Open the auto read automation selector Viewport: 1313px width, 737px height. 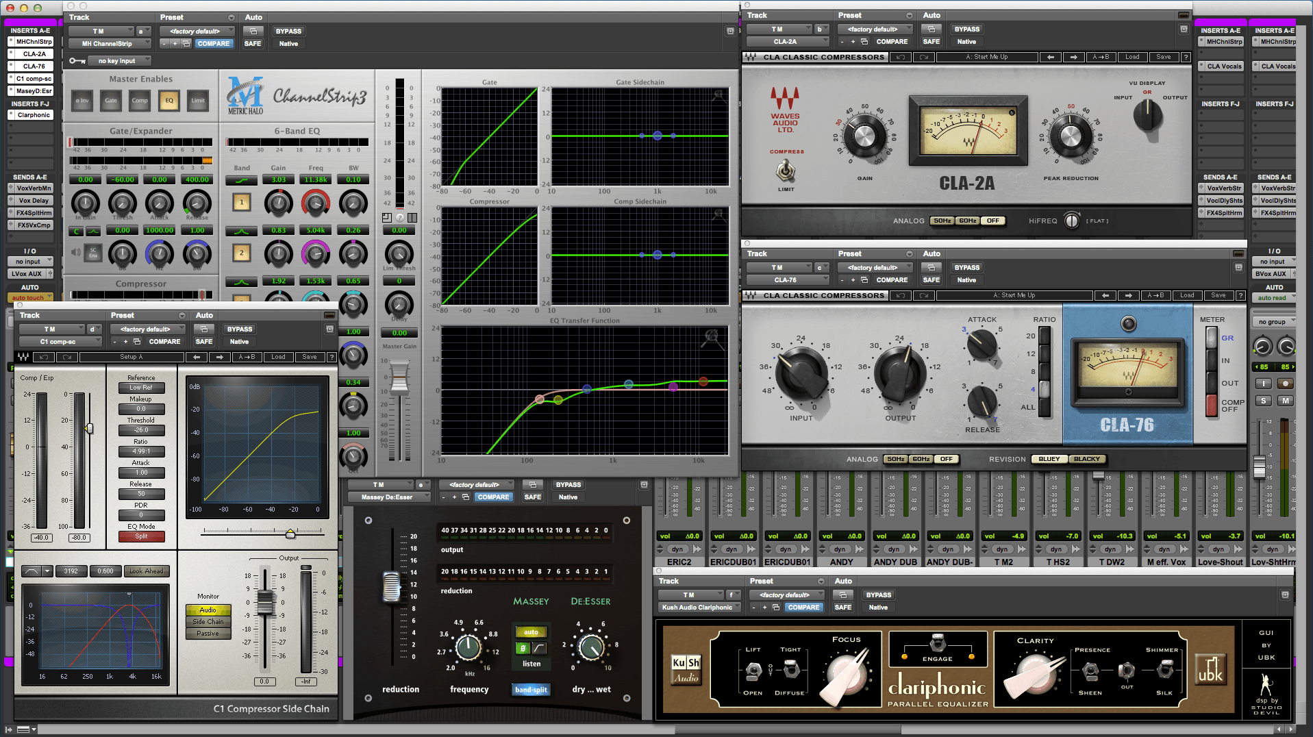[1273, 297]
